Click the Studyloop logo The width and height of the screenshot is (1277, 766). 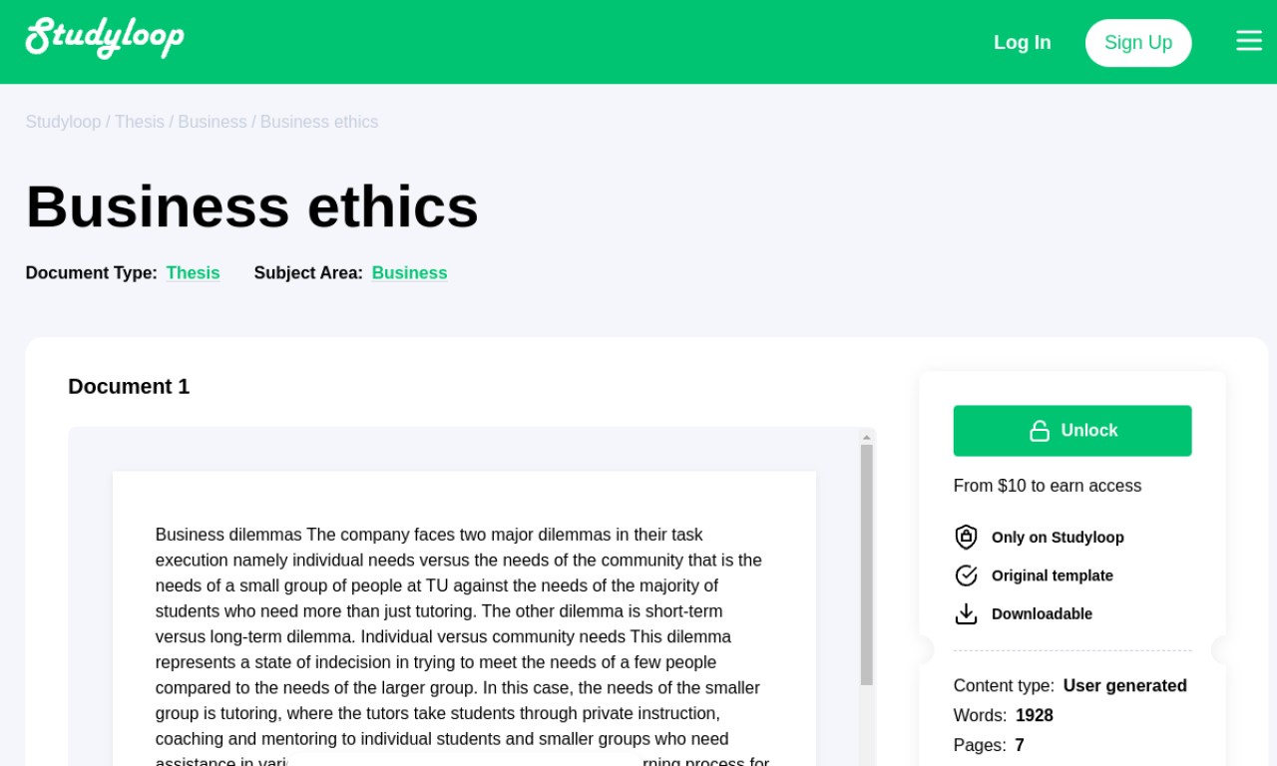[105, 38]
